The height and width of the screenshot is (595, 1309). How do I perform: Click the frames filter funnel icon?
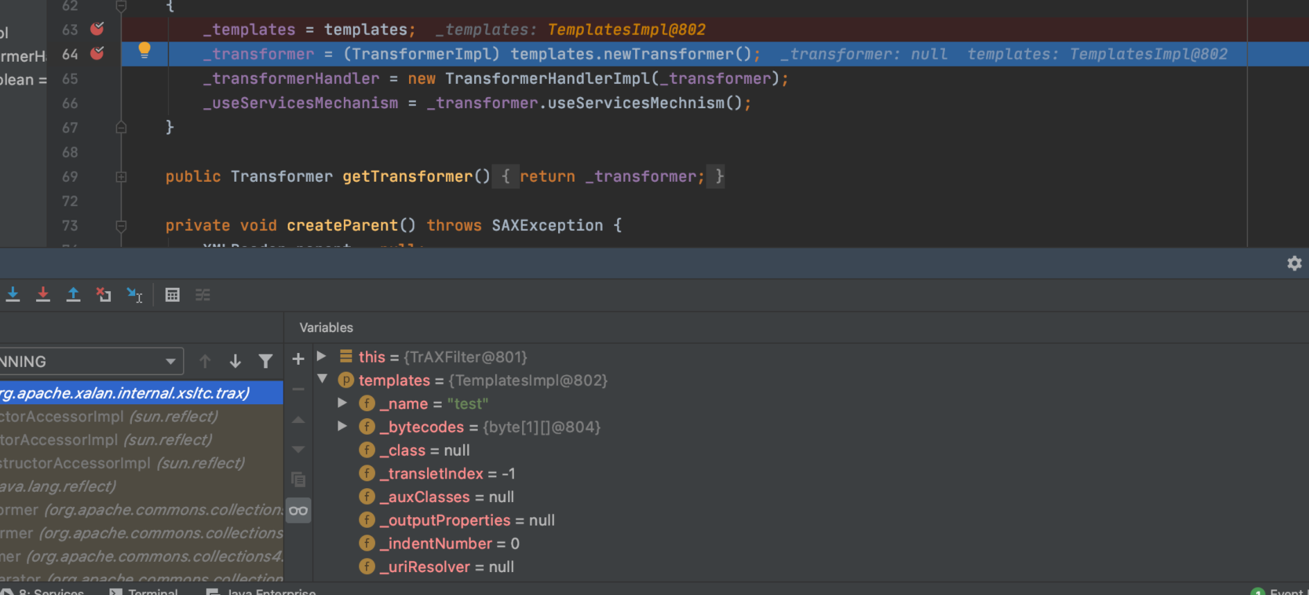tap(266, 361)
